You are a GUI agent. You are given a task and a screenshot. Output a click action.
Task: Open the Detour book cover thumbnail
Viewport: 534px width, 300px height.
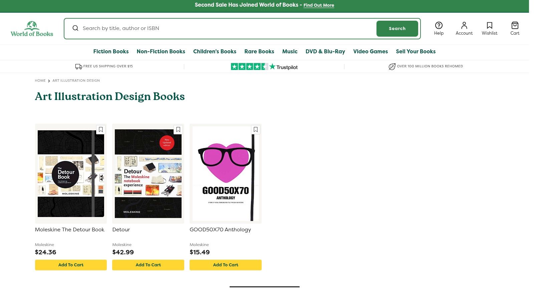coord(148,174)
